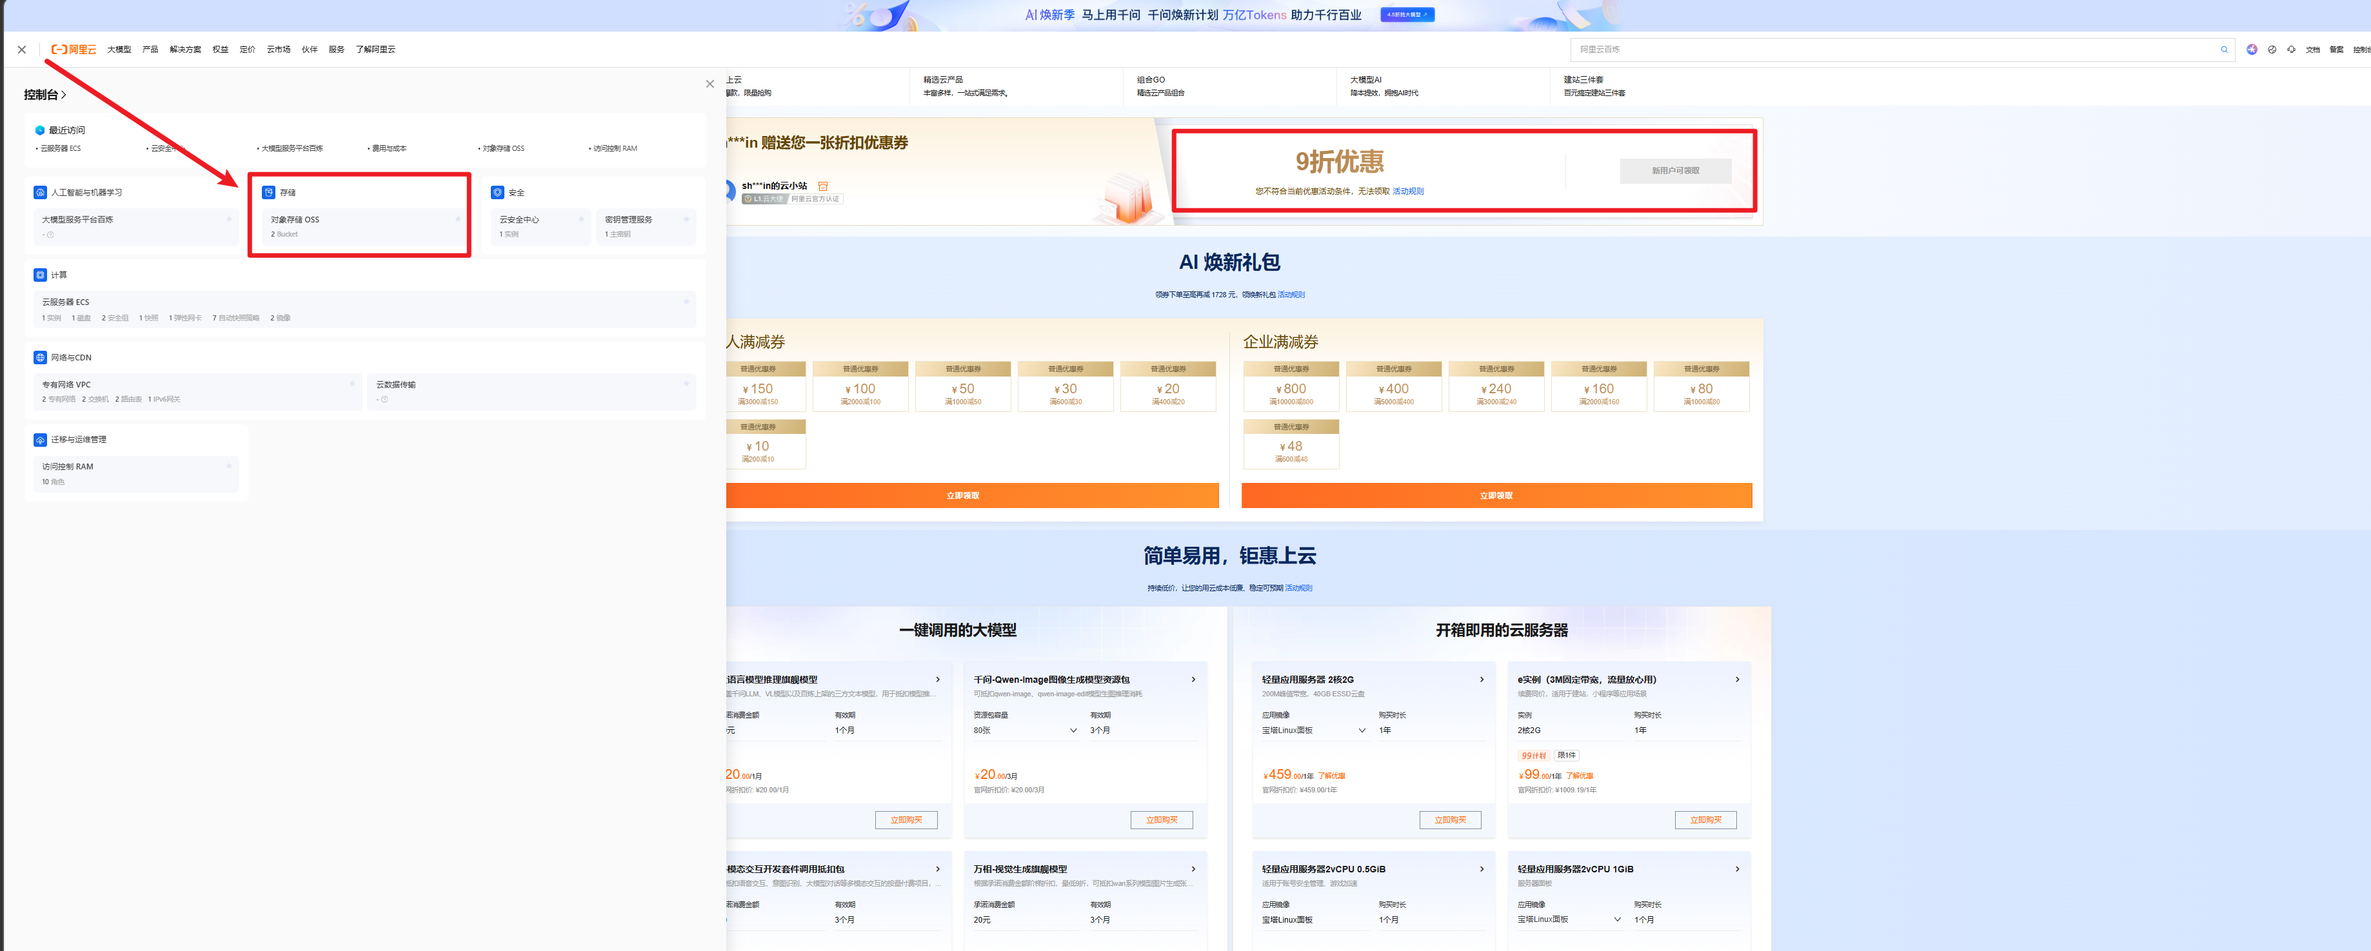Screen dimensions: 2371x951
Task: Toggle favorite star for 访问控制 RAM card
Action: (229, 466)
